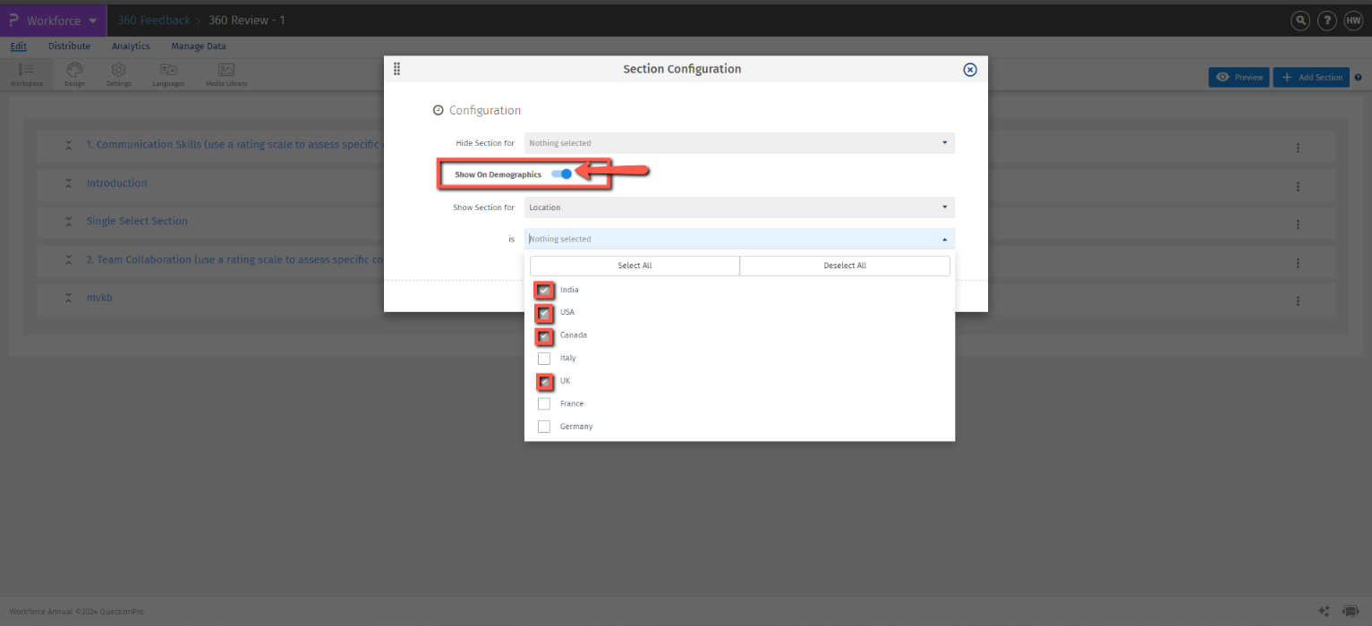
Task: Click the Preview button
Action: click(x=1239, y=78)
